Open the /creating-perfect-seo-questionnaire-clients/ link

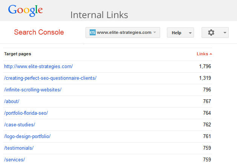(50, 78)
